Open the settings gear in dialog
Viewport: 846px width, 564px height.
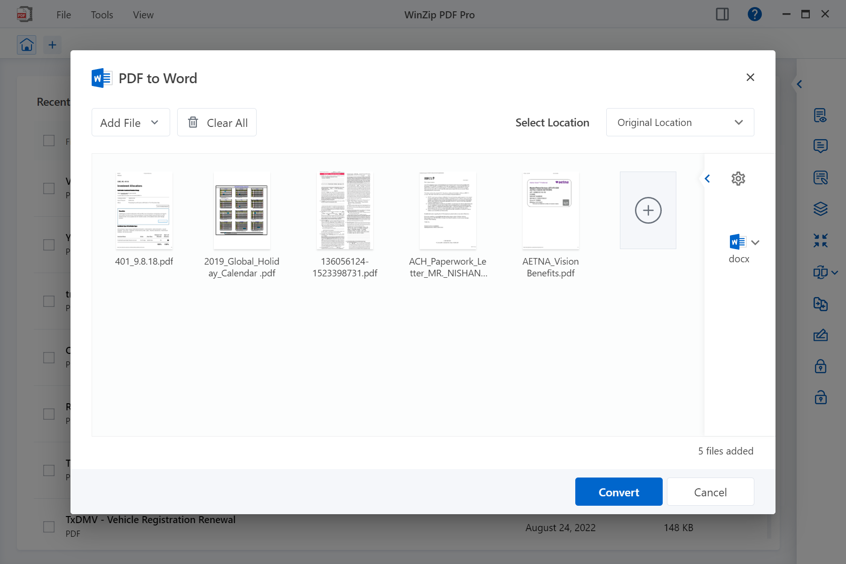738,179
